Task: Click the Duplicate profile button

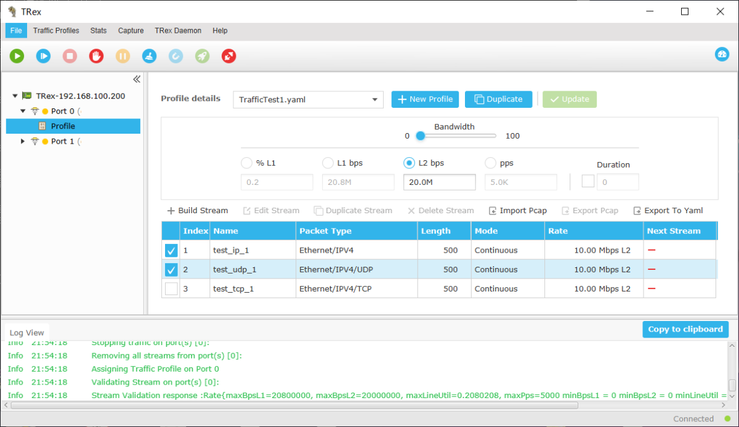Action: coord(498,99)
